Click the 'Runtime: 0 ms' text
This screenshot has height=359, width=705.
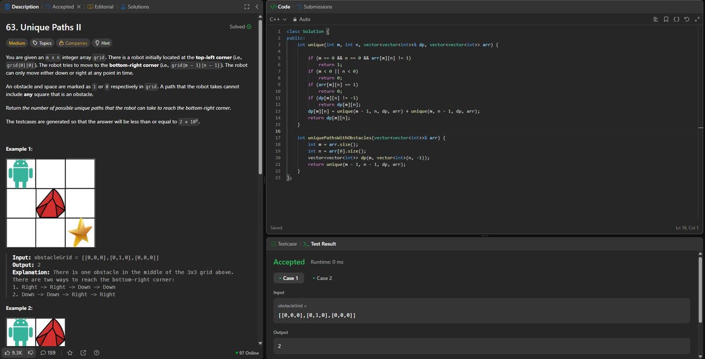[x=327, y=262]
